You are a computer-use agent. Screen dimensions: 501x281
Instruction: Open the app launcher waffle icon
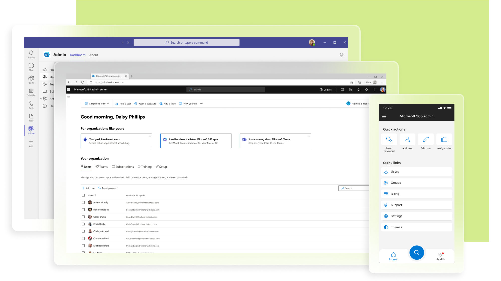[x=68, y=90]
